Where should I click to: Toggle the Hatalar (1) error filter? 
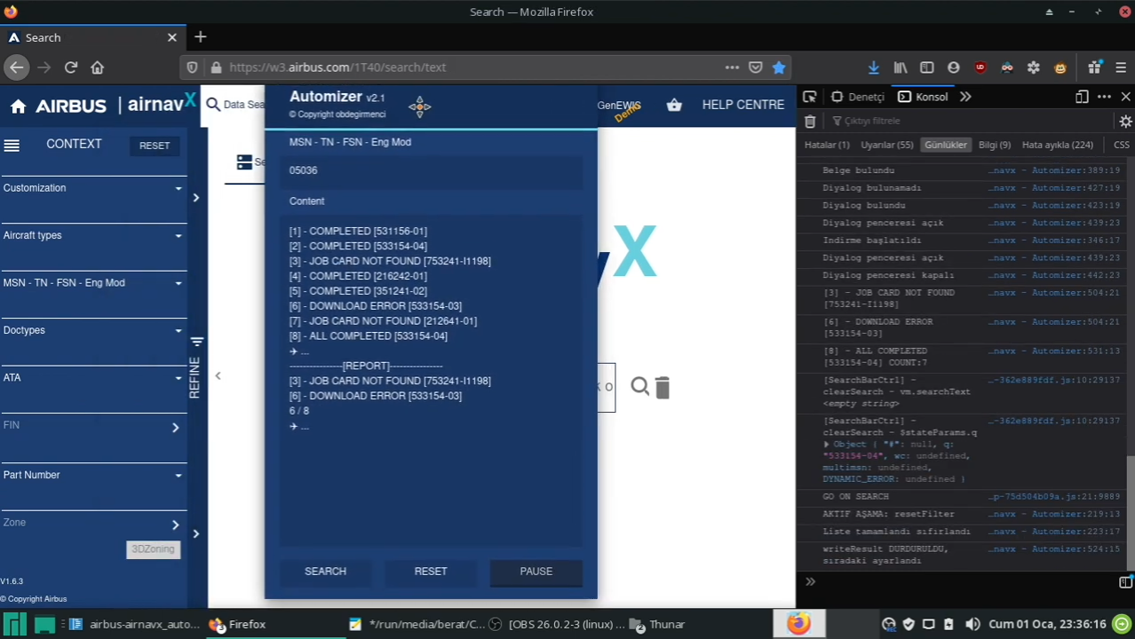pos(827,145)
